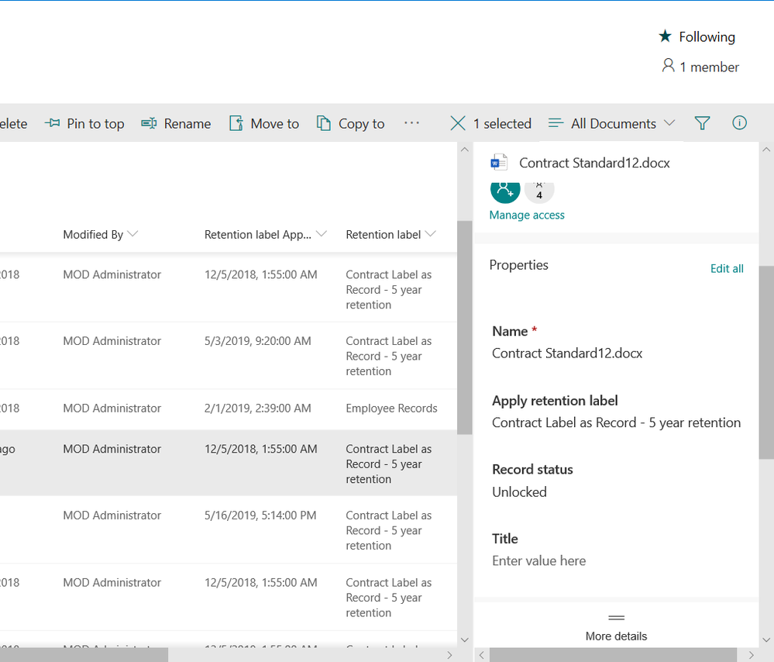Open the All Documents view dropdown
The height and width of the screenshot is (662, 774).
(611, 123)
